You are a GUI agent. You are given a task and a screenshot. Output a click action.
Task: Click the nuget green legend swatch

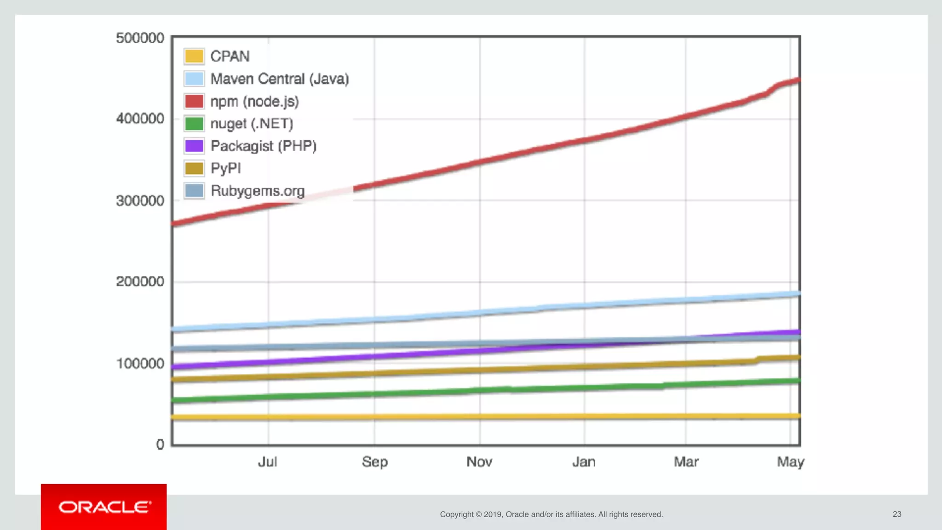(194, 123)
